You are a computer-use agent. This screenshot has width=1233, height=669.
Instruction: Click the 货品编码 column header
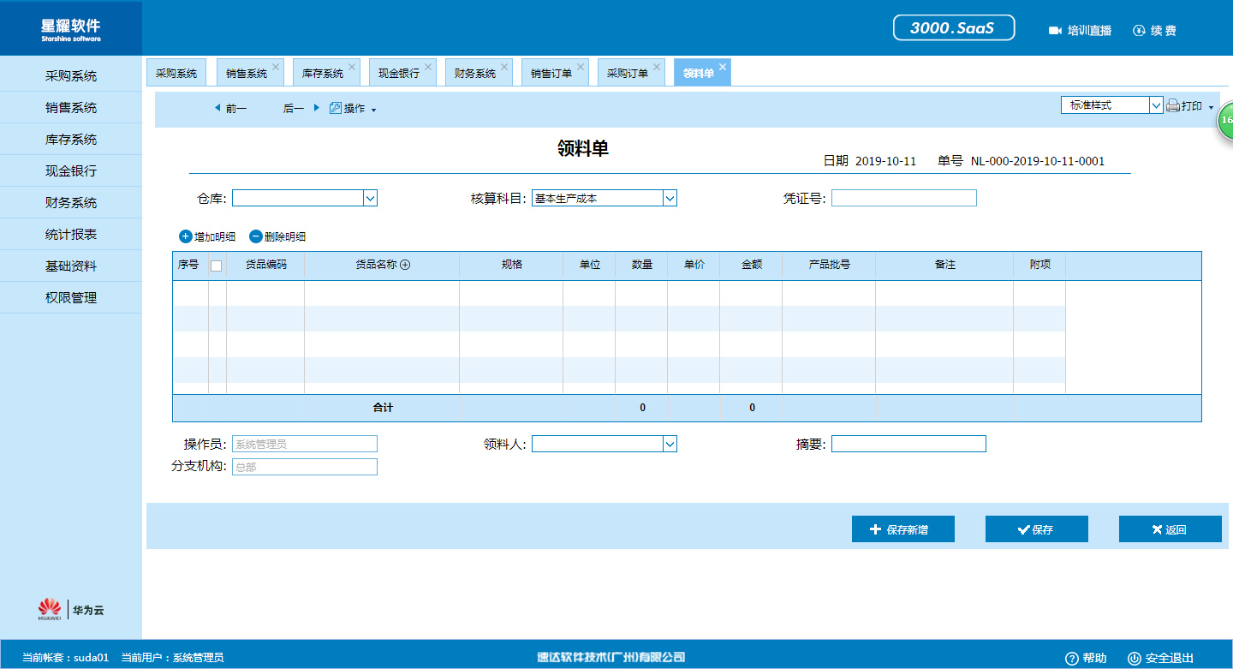266,265
